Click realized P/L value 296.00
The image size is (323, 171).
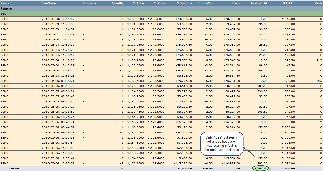pos(262,91)
